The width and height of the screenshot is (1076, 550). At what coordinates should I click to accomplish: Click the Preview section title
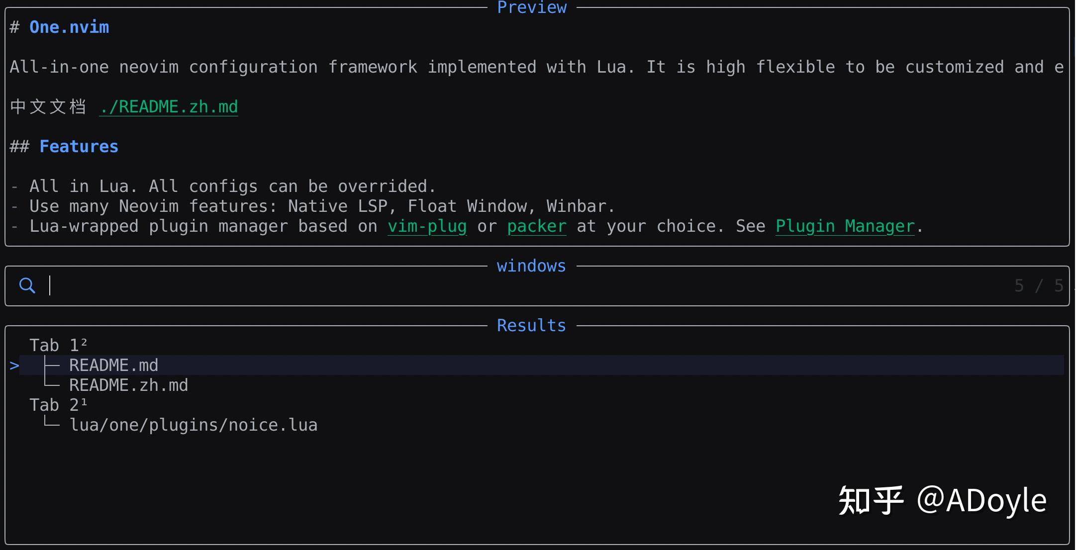[531, 7]
